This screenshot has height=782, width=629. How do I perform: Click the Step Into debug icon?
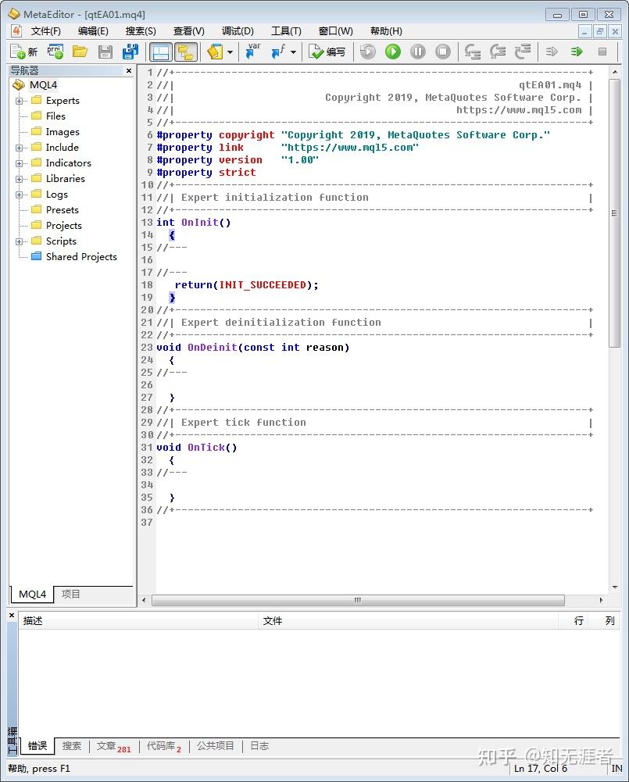click(x=472, y=52)
